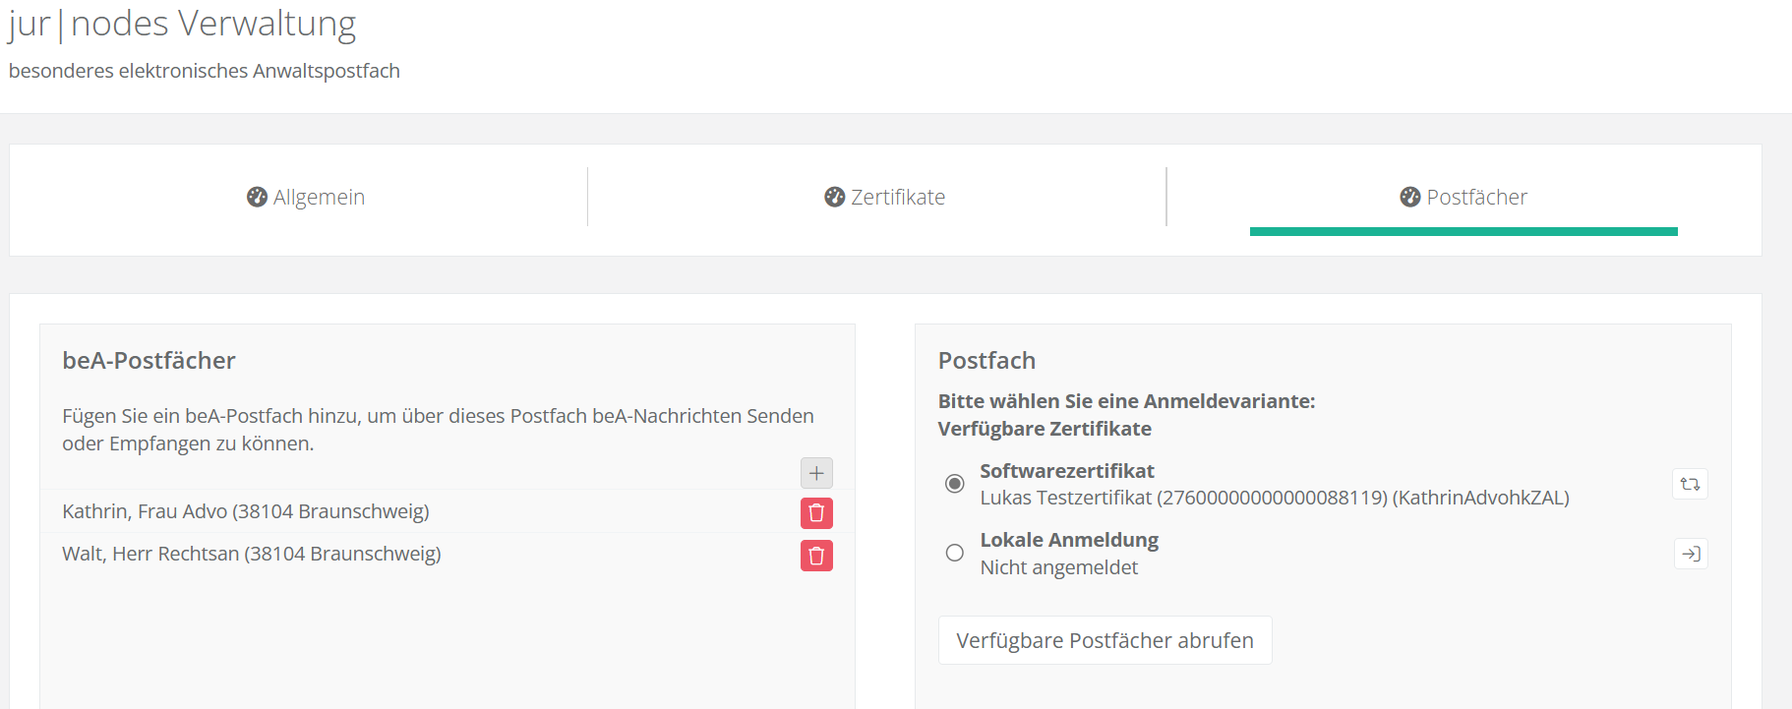Delete the Kathrin, Frau Advo mailbox

pyautogui.click(x=816, y=512)
